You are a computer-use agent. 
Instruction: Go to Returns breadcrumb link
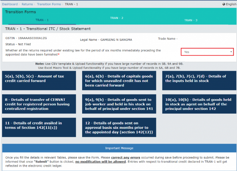pos(27,4)
